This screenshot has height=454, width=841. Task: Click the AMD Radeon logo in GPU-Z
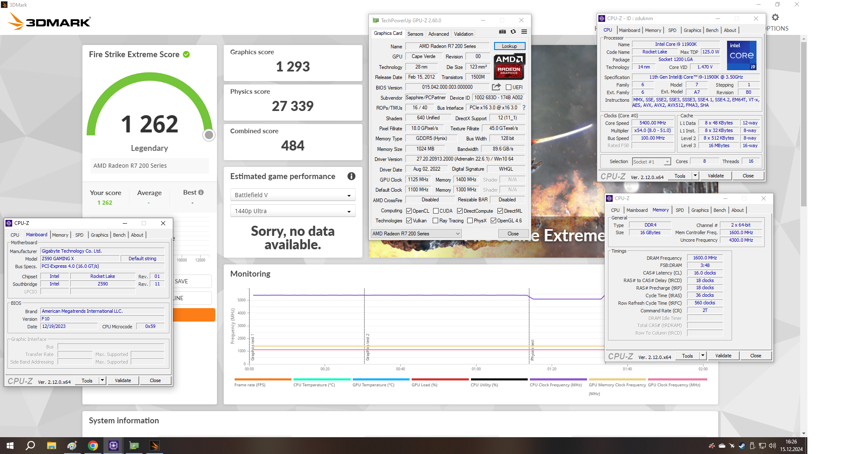click(509, 66)
